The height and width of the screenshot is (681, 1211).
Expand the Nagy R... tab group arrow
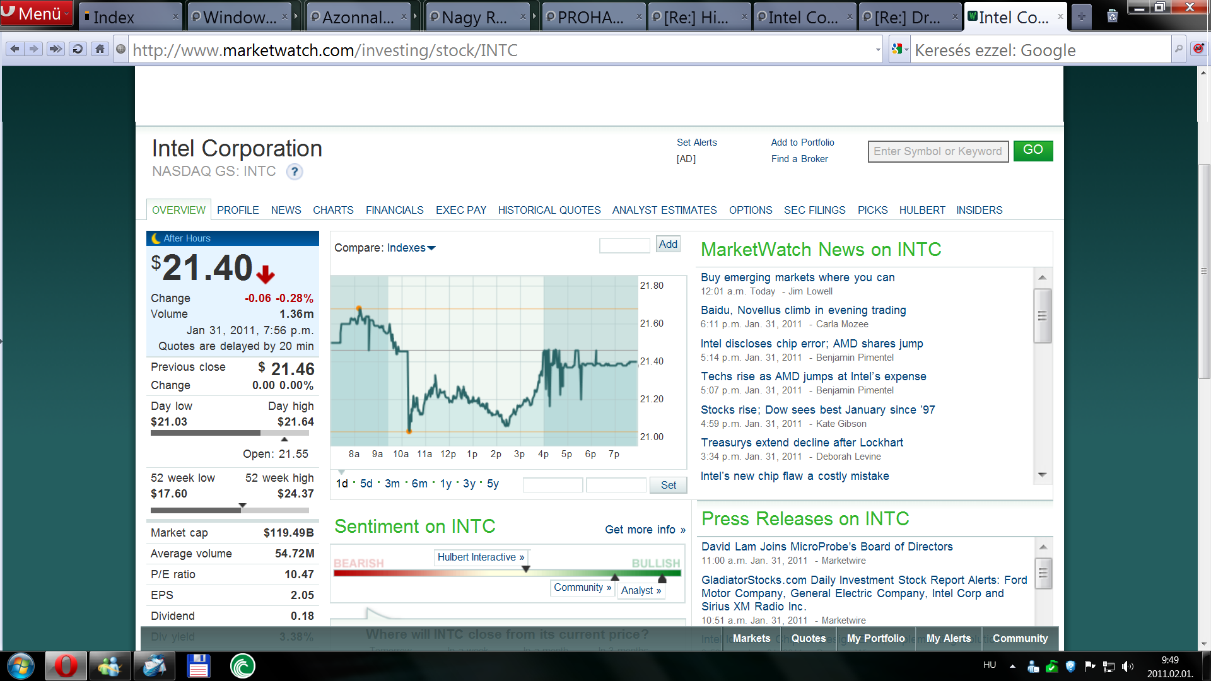pyautogui.click(x=535, y=17)
